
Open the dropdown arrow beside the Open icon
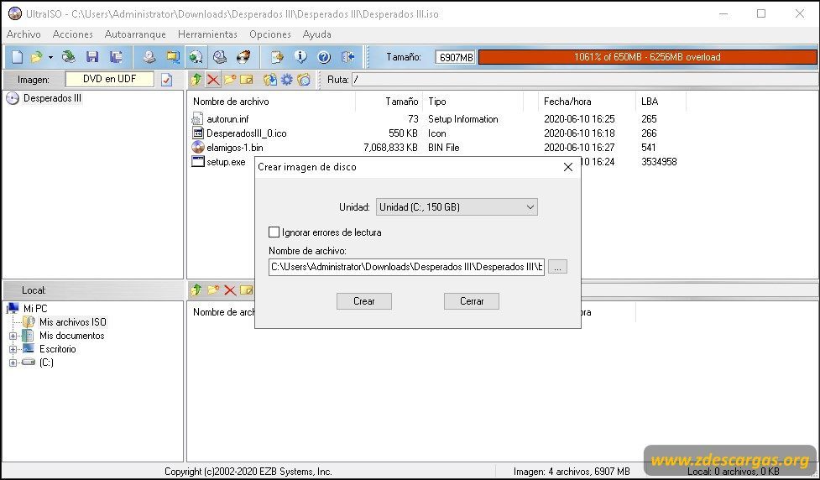(50, 57)
